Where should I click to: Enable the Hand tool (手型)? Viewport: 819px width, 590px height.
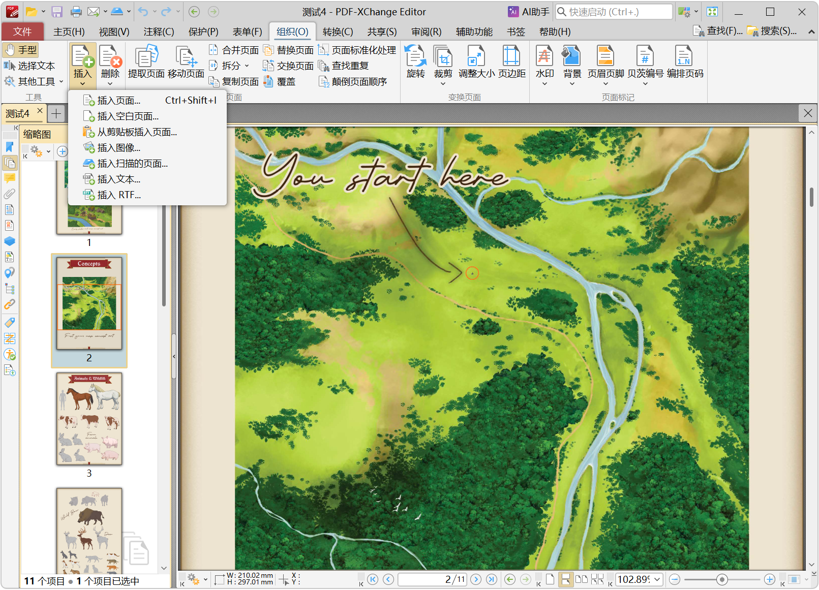[21, 50]
